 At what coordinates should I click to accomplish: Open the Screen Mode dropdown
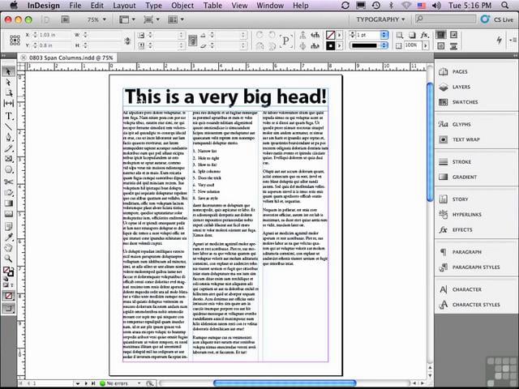[152, 19]
